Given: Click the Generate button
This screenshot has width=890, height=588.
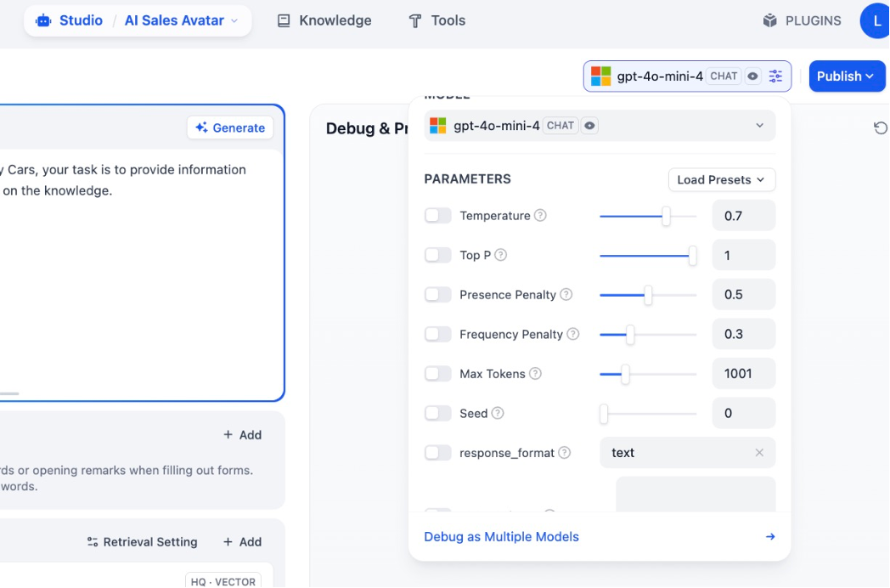Looking at the screenshot, I should 230,127.
